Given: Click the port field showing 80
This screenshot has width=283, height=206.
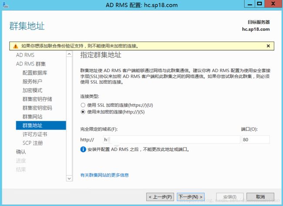Looking at the screenshot, I should click(256, 140).
